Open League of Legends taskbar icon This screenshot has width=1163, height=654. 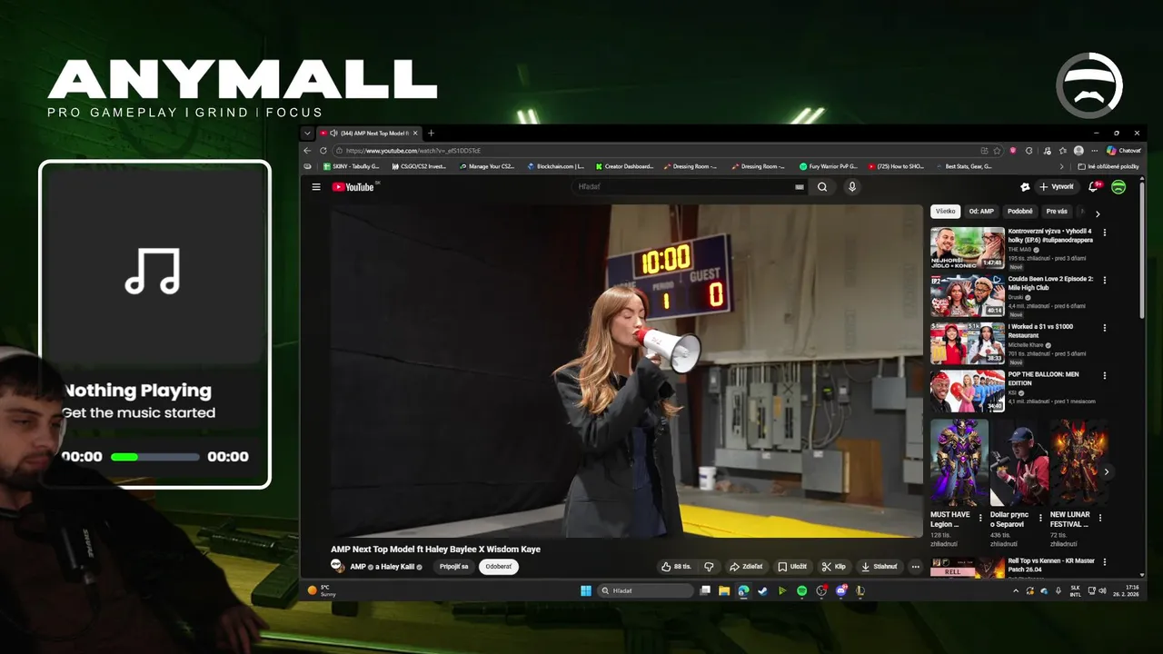click(x=860, y=590)
